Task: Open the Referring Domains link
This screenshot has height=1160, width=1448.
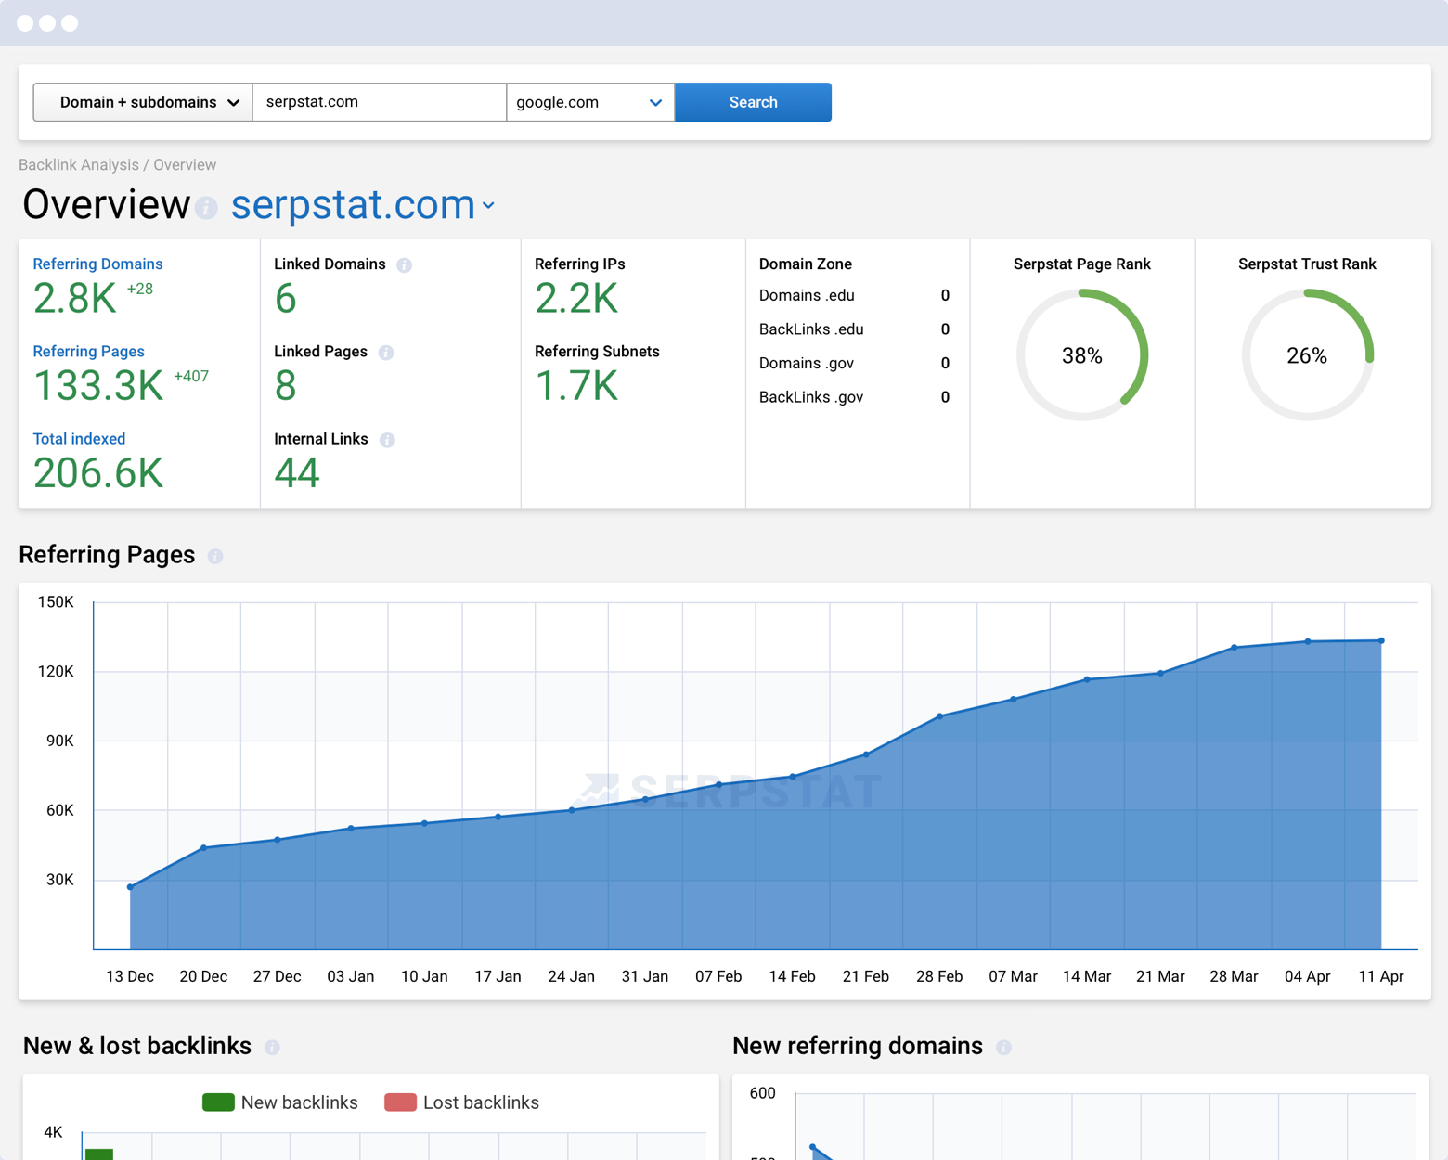Action: (97, 264)
